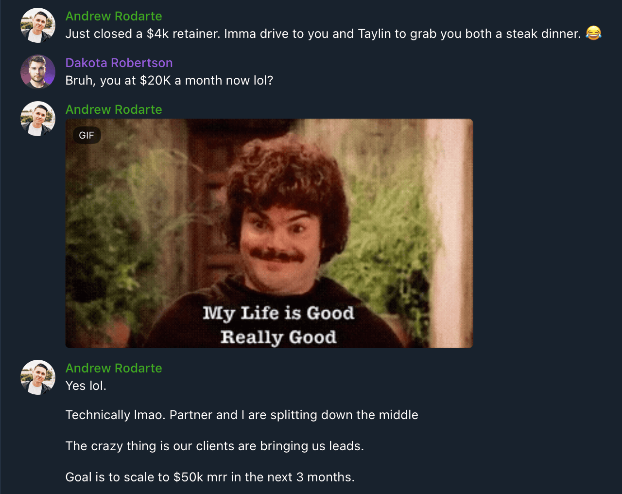622x494 pixels.
Task: Select the "Bruh, you at $20K a month" message
Action: click(169, 80)
